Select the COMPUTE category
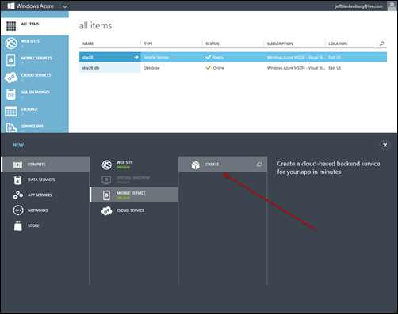 (x=45, y=165)
